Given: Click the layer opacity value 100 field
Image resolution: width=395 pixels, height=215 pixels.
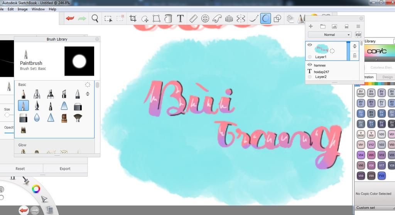Looking at the screenshot, I should point(358,35).
